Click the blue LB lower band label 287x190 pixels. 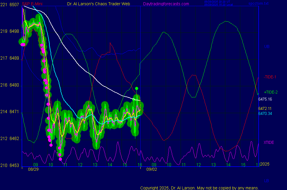pos(267,181)
